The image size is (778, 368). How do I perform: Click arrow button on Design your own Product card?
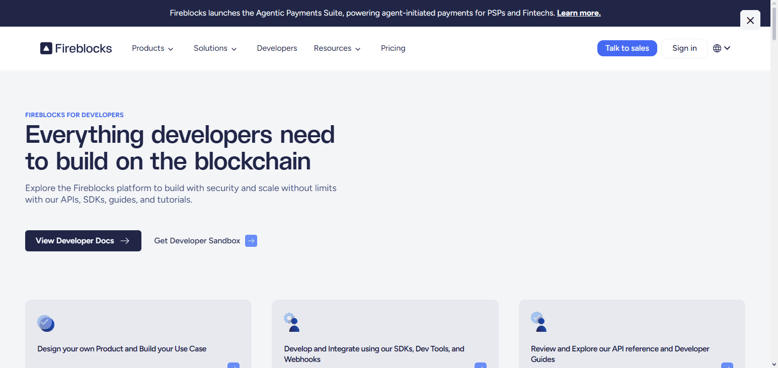coord(234,365)
